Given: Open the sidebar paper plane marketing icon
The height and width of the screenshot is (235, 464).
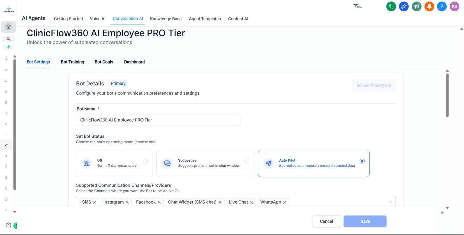Looking at the screenshot, I should pyautogui.click(x=6, y=156).
